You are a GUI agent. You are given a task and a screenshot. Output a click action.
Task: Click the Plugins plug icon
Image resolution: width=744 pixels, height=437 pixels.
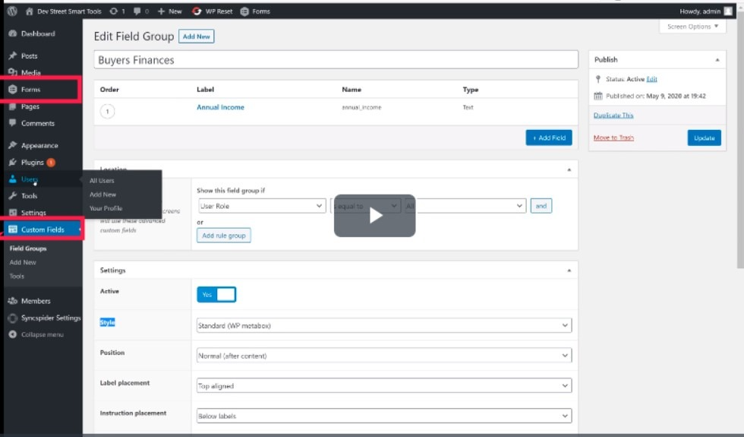coord(13,163)
